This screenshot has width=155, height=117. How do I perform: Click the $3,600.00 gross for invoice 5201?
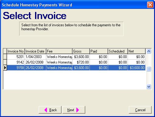(x=81, y=57)
